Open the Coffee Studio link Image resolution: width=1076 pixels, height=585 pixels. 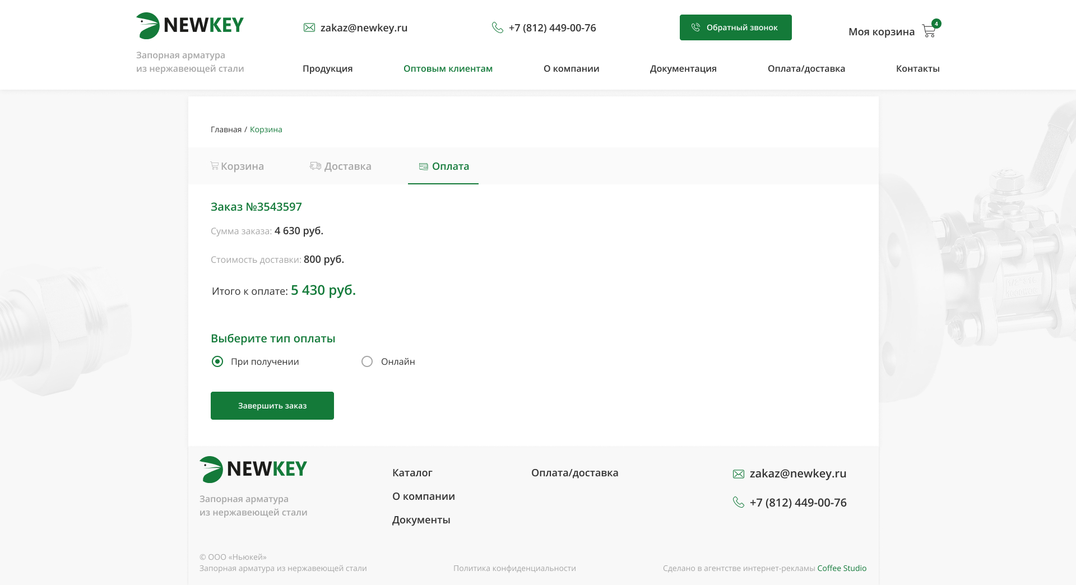842,568
